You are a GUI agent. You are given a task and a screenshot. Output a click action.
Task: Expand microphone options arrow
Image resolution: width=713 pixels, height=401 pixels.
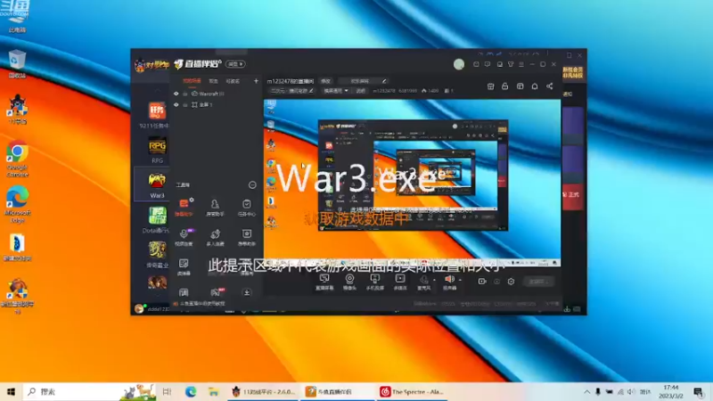(x=434, y=280)
